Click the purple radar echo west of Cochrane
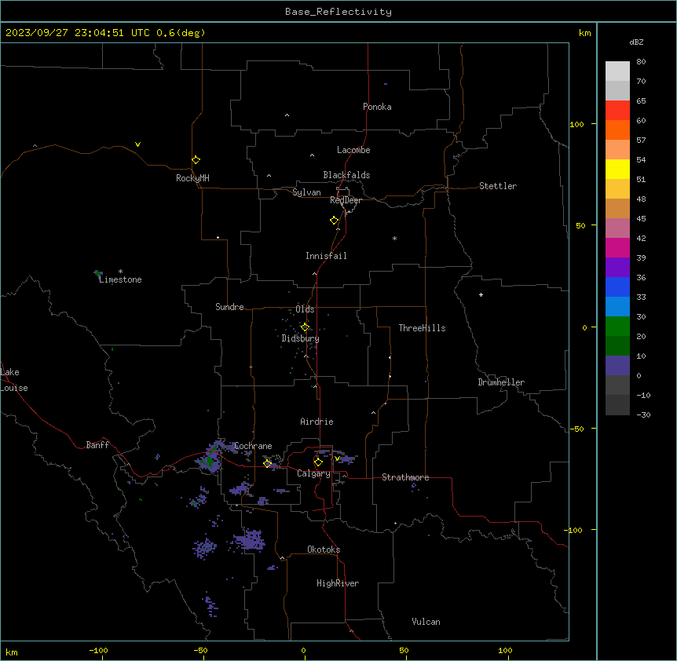Image resolution: width=677 pixels, height=661 pixels. point(210,458)
